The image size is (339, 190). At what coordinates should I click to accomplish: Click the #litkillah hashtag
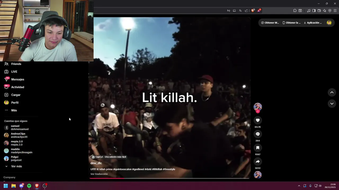157,169
